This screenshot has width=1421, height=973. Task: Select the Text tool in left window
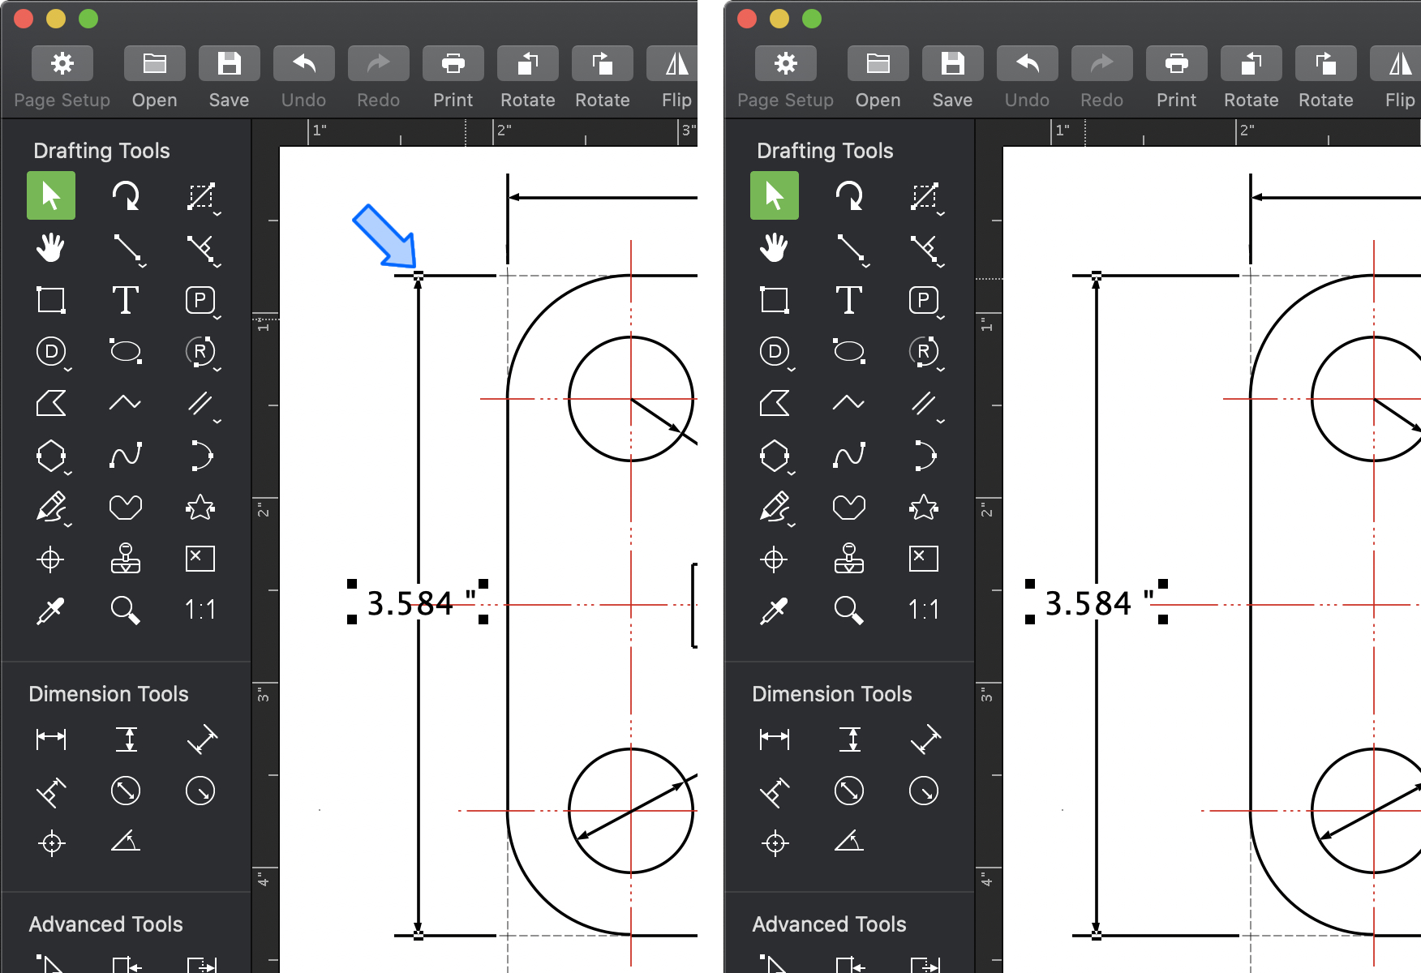click(x=126, y=299)
